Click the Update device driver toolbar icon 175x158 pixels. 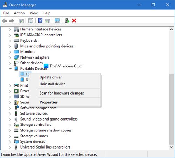[67, 21]
